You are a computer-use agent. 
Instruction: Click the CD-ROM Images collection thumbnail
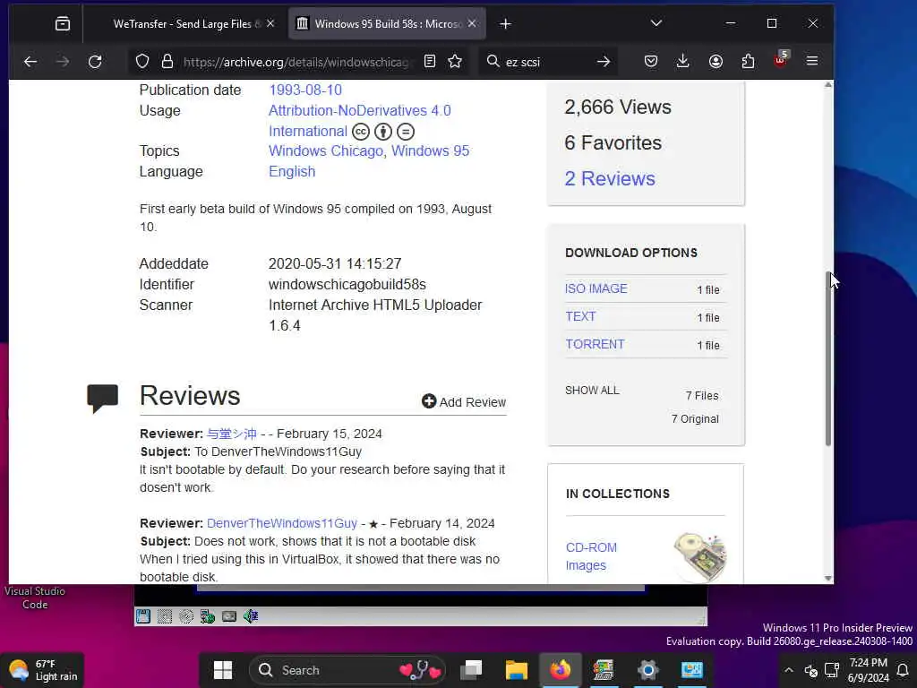click(x=699, y=557)
